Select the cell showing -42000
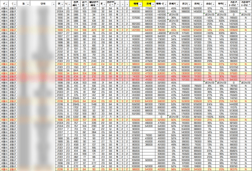 [161, 15]
